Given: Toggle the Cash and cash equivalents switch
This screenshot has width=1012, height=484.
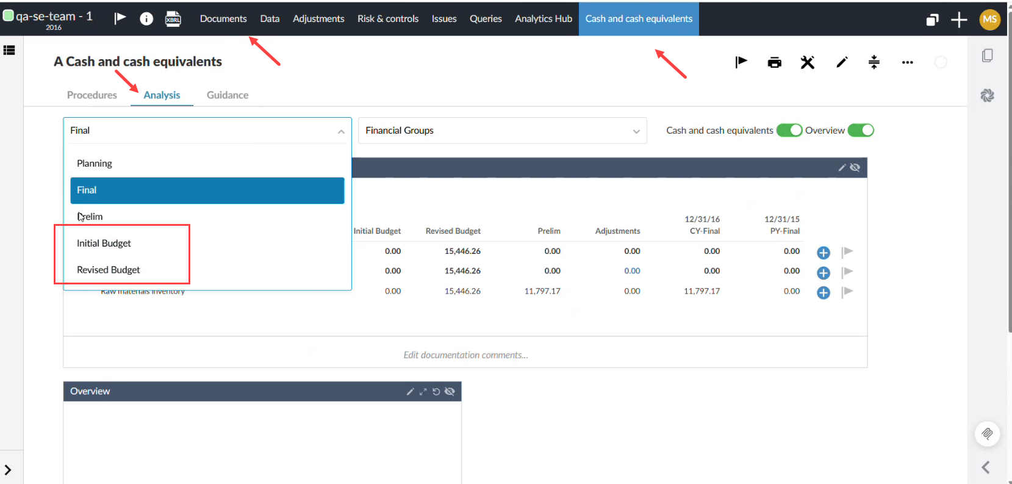Looking at the screenshot, I should tap(789, 130).
